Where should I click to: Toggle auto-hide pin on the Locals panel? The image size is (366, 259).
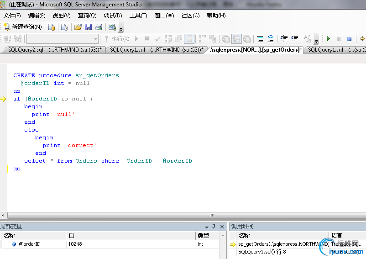coord(214,227)
